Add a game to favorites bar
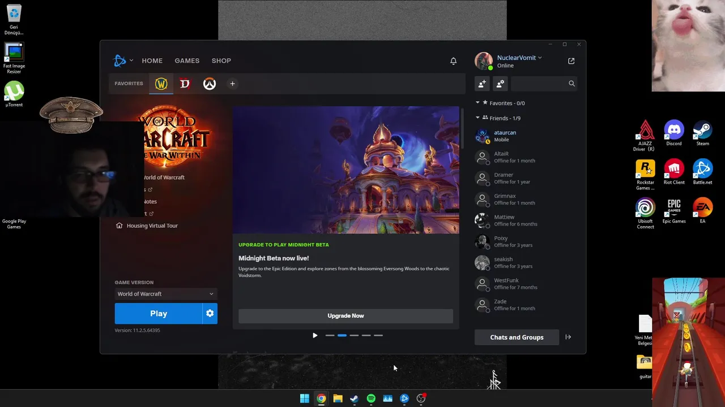 coord(232,84)
